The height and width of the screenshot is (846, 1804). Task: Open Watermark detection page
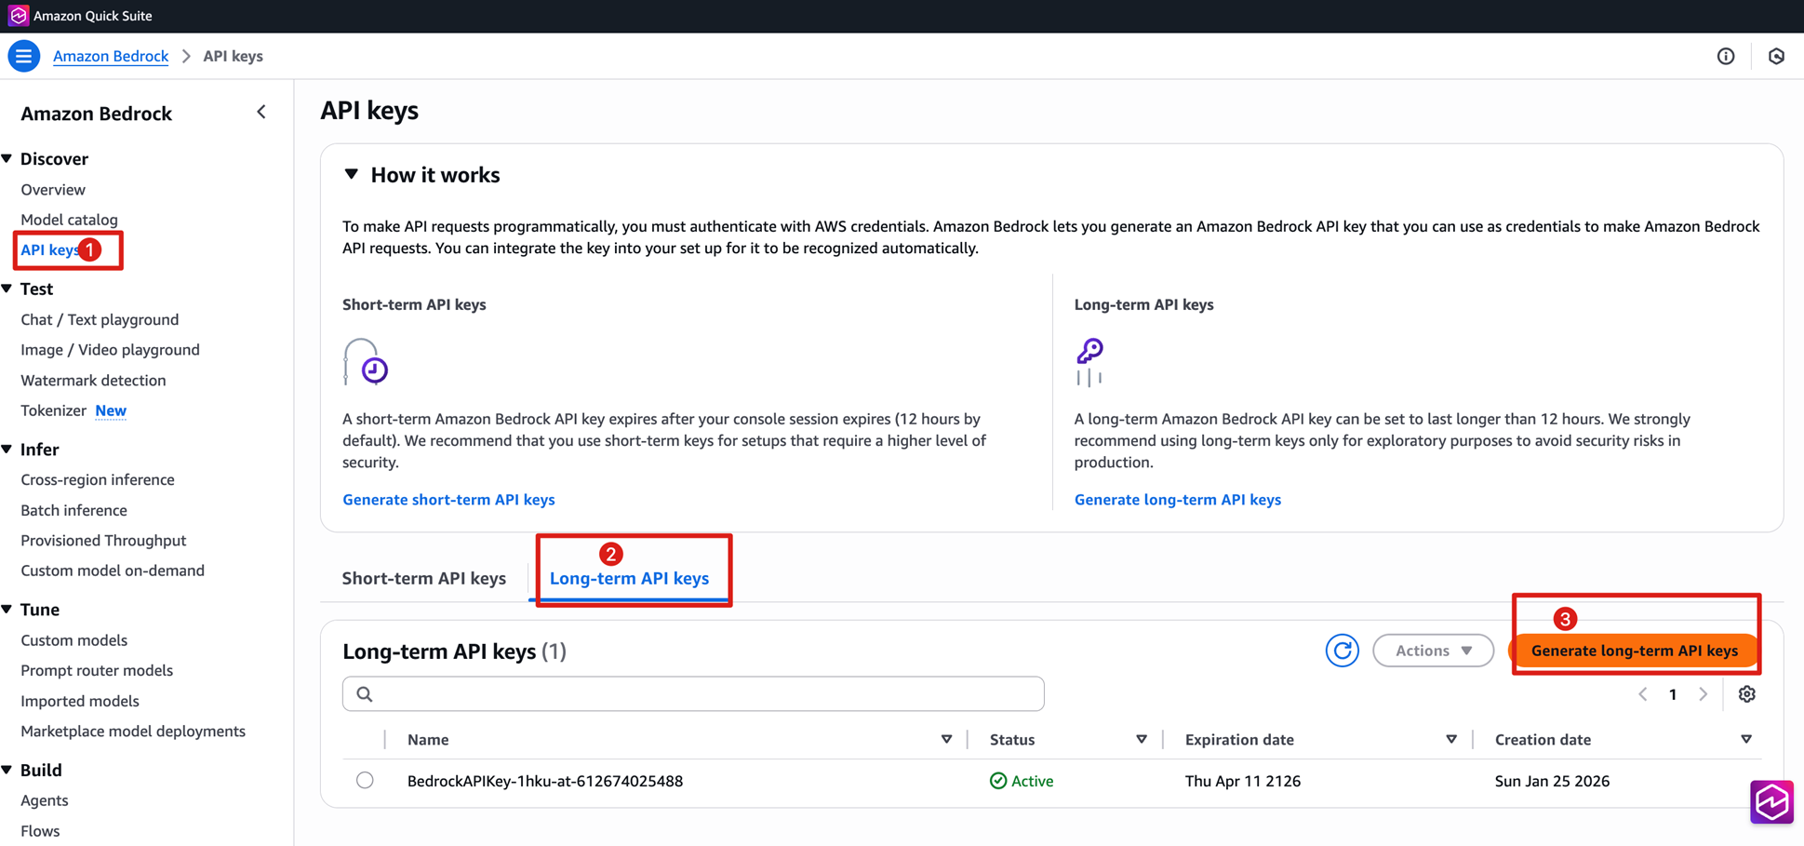tap(93, 380)
